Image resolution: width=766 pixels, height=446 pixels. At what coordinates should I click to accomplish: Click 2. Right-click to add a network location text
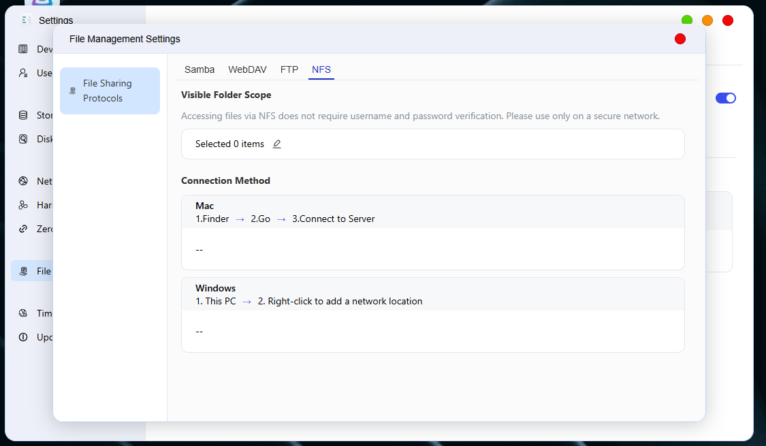[x=340, y=302]
